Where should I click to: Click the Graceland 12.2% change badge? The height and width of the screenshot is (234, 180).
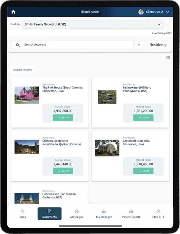143,171
